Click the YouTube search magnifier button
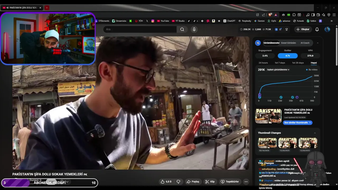Screen dimensions: 338x190 coord(182,29)
